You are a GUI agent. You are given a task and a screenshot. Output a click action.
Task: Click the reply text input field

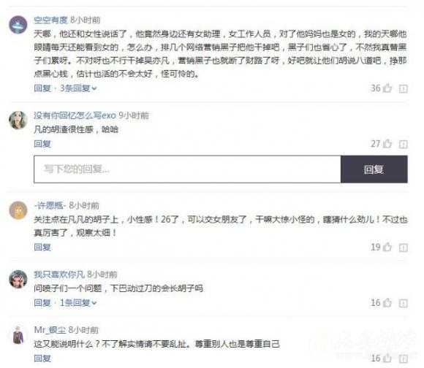pyautogui.click(x=187, y=169)
